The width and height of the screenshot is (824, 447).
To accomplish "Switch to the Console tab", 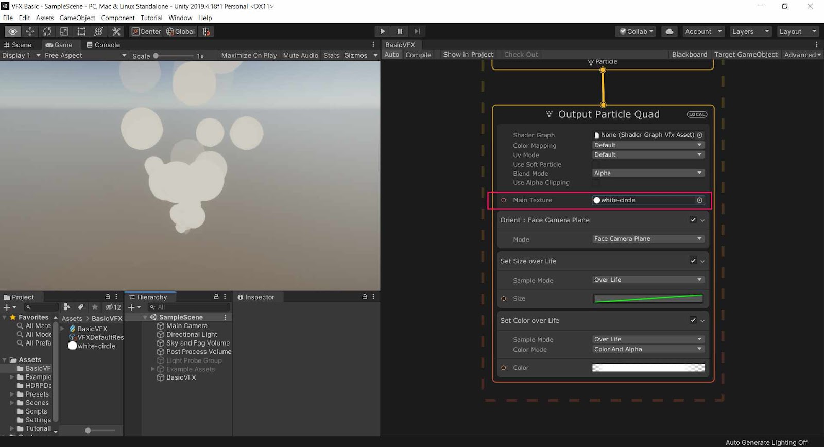I will (104, 45).
